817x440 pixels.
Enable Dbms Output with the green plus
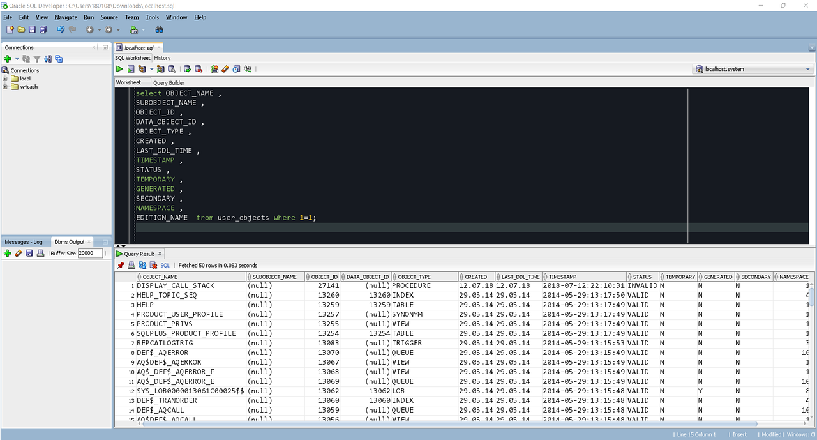pyautogui.click(x=8, y=253)
